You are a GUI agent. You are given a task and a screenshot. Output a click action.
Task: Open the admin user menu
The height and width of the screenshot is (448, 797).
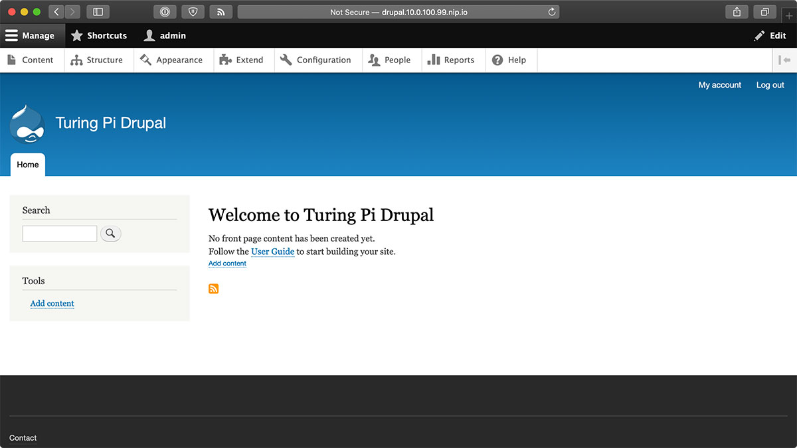coord(165,36)
